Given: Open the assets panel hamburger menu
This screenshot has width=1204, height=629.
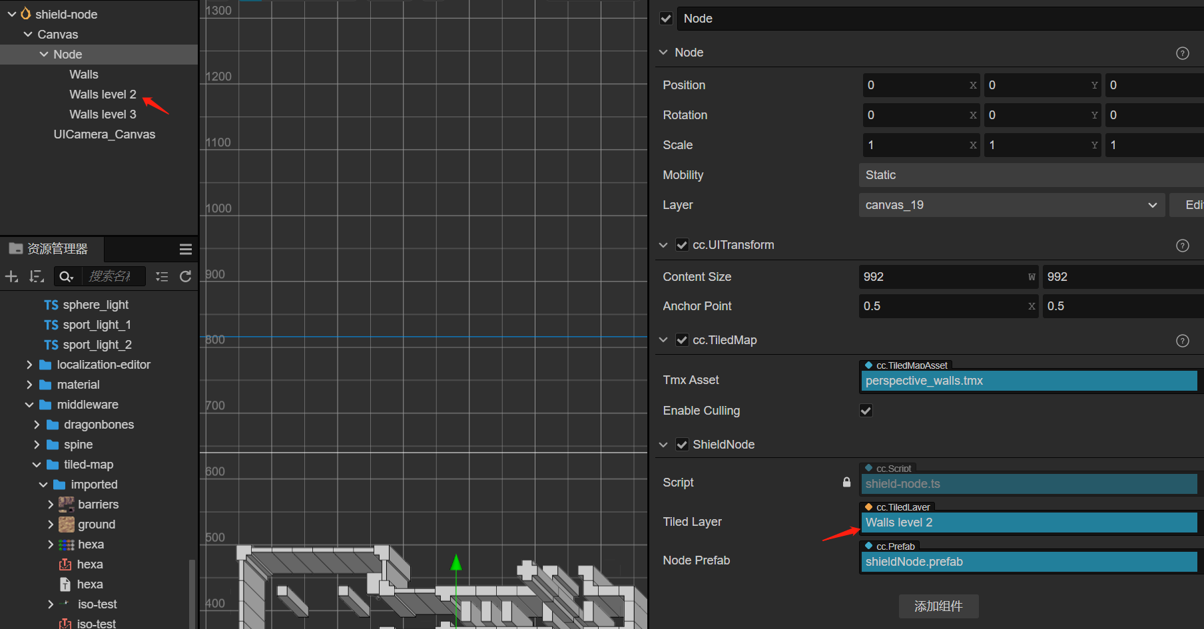Looking at the screenshot, I should click(x=186, y=249).
